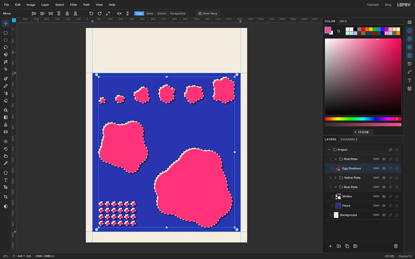This screenshot has height=259, width=415.
Task: Switch to the Info tab
Action: (343, 21)
